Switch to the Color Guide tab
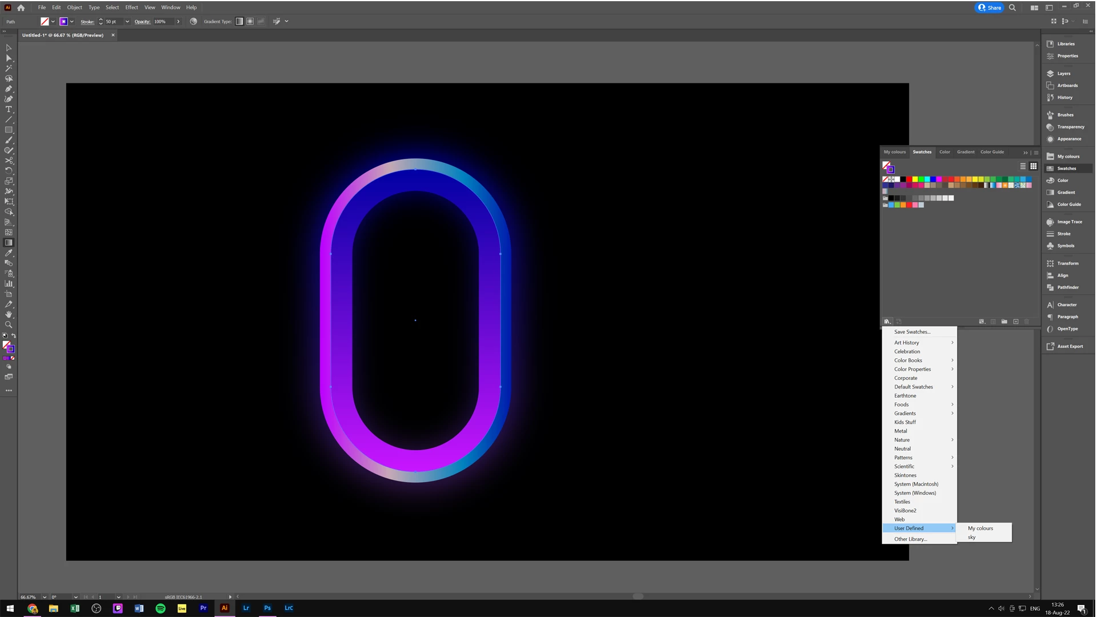1097x617 pixels. [x=992, y=152]
